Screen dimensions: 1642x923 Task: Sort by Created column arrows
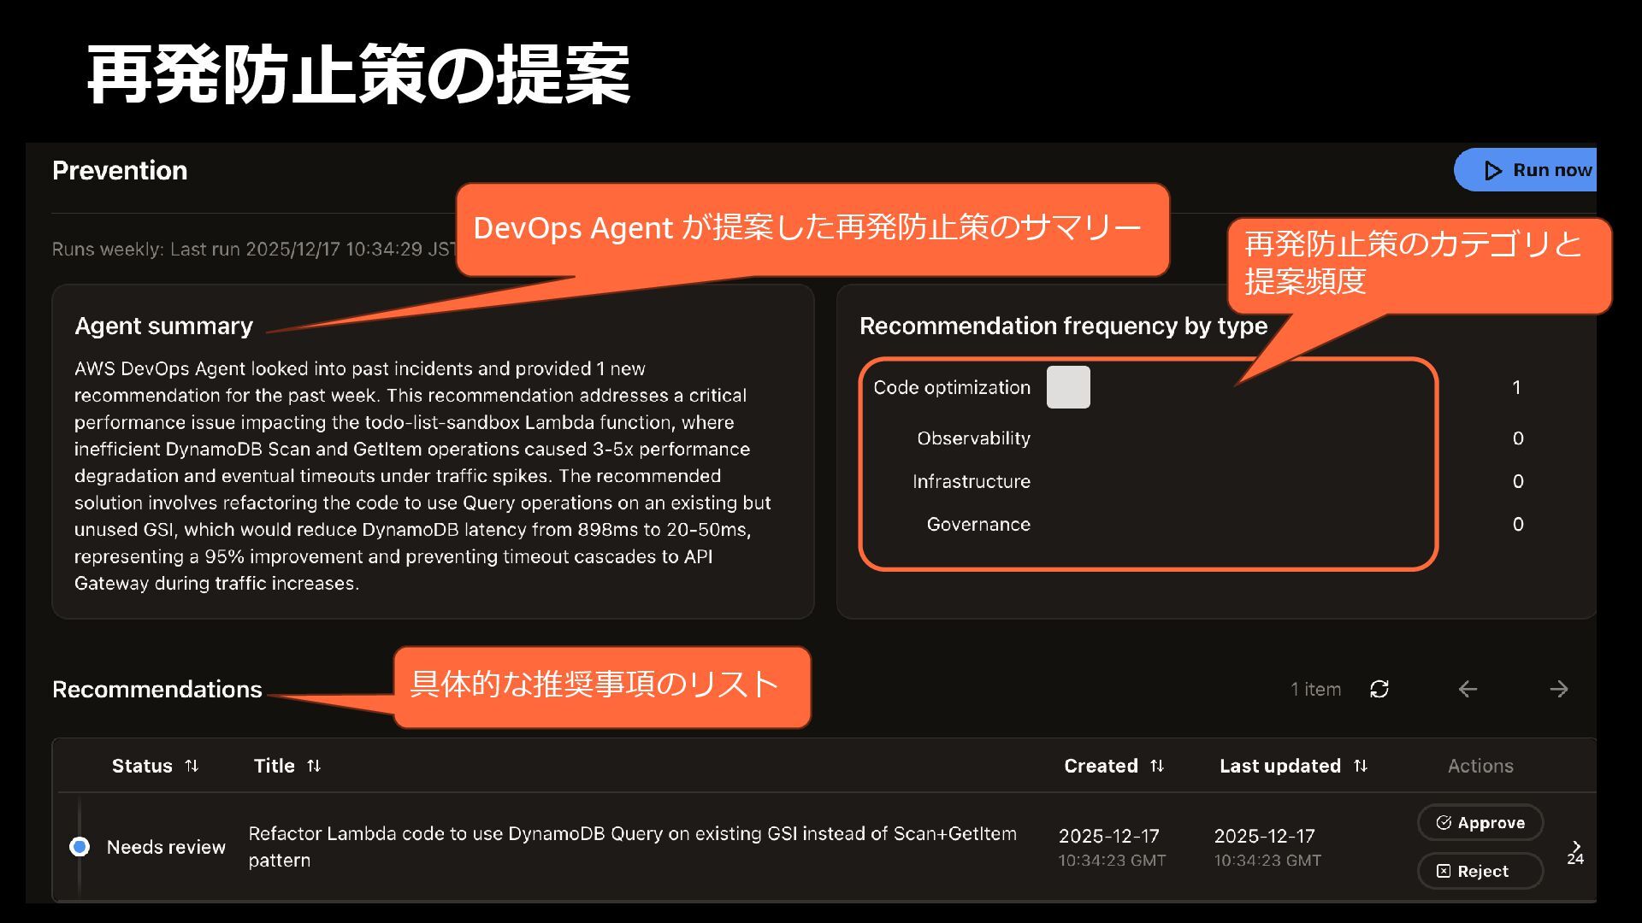click(x=1157, y=766)
